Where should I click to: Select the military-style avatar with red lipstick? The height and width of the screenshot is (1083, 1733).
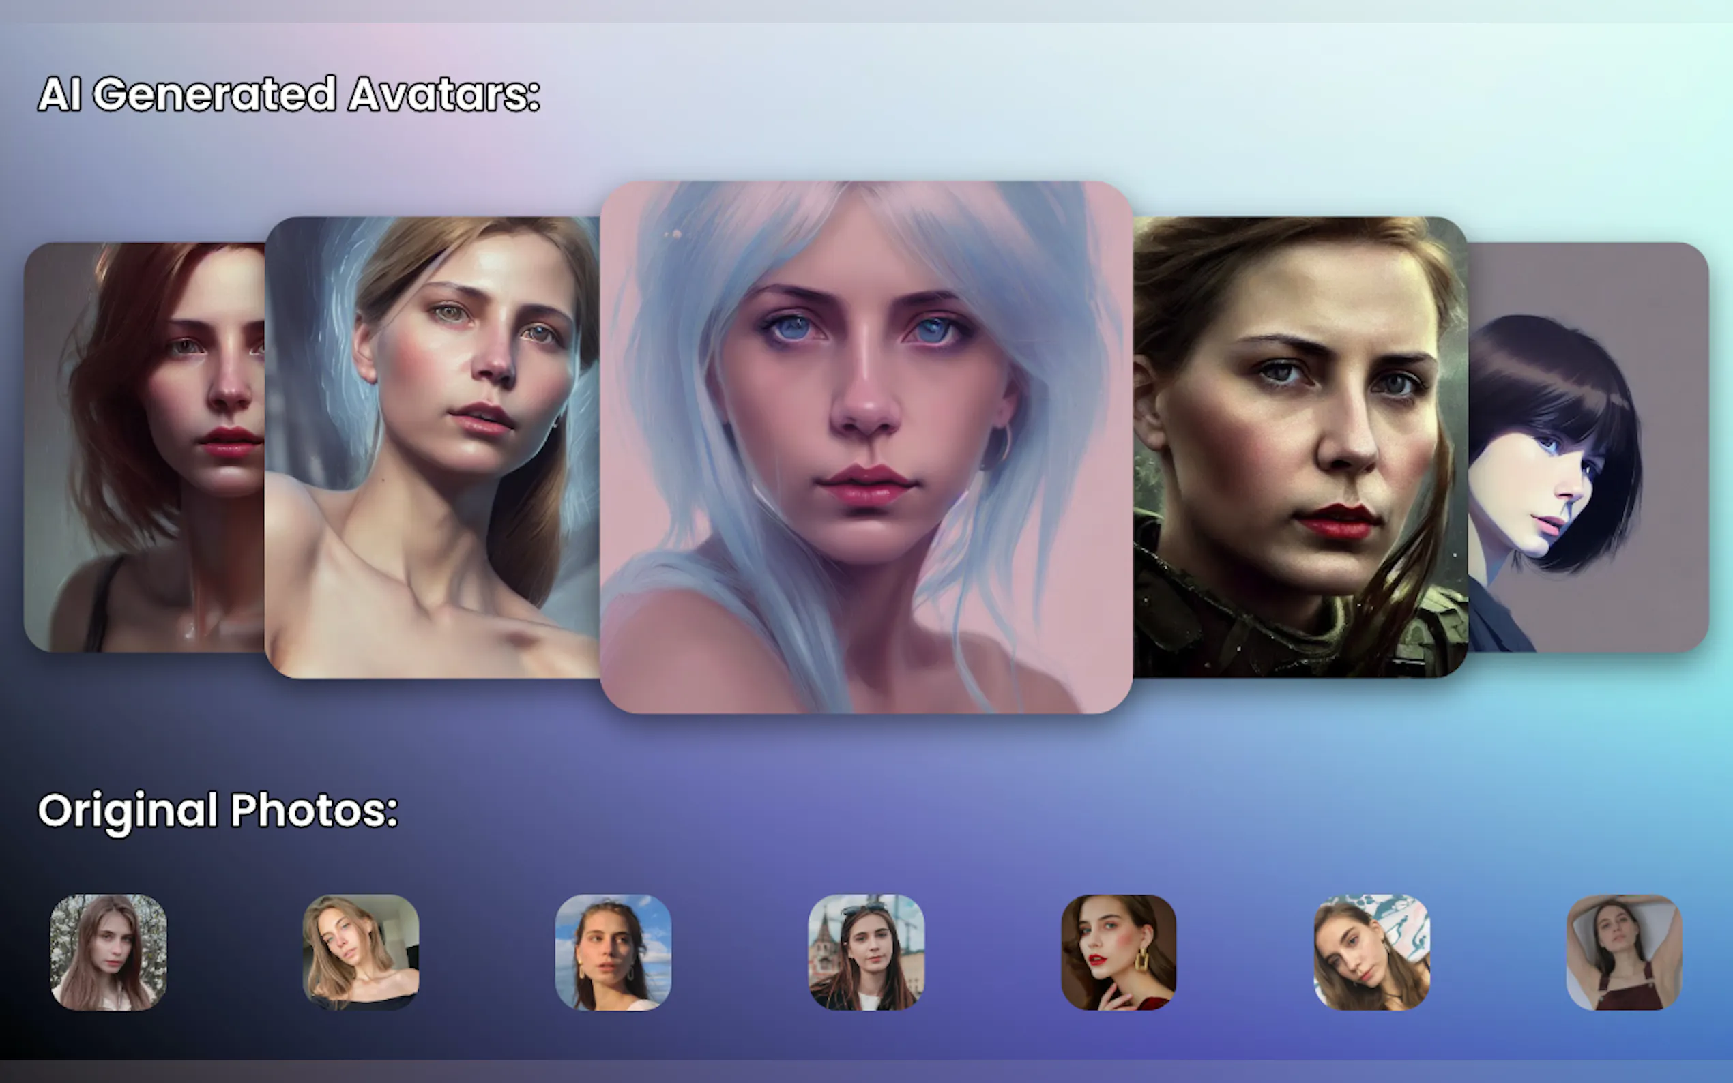click(1297, 444)
